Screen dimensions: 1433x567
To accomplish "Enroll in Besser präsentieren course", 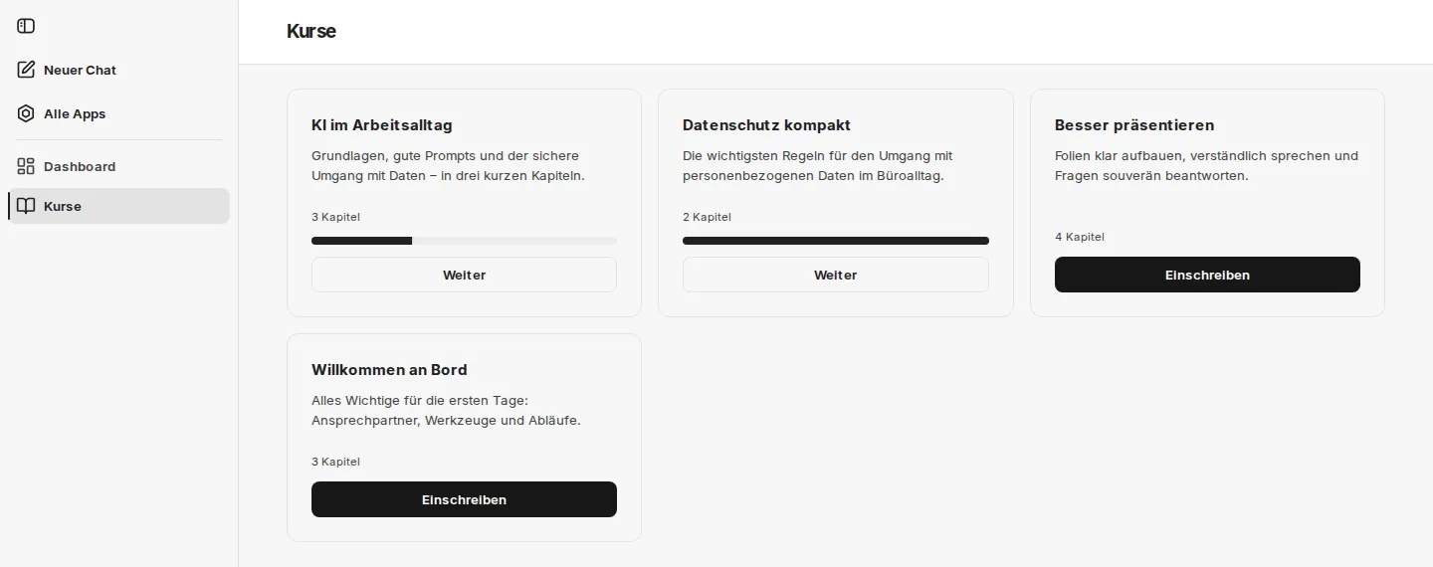I will coord(1207,275).
